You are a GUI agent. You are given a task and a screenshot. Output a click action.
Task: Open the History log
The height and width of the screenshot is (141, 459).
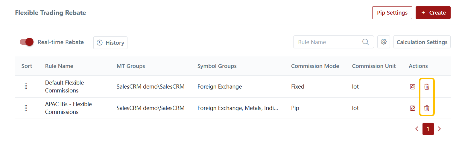point(110,43)
